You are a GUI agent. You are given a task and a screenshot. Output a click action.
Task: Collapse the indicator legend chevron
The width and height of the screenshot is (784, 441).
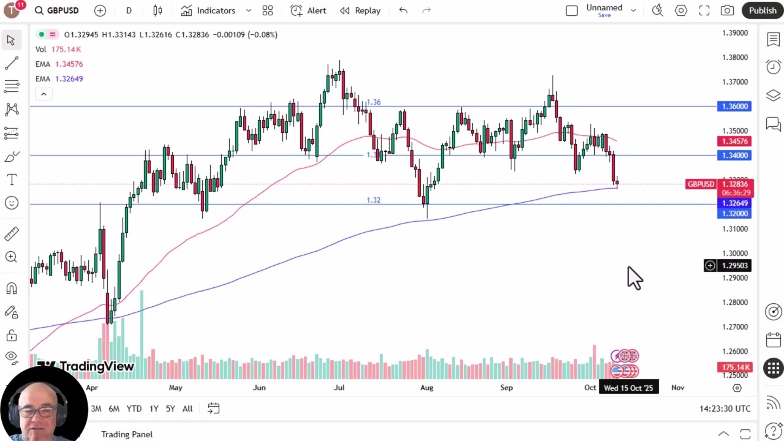[43, 94]
